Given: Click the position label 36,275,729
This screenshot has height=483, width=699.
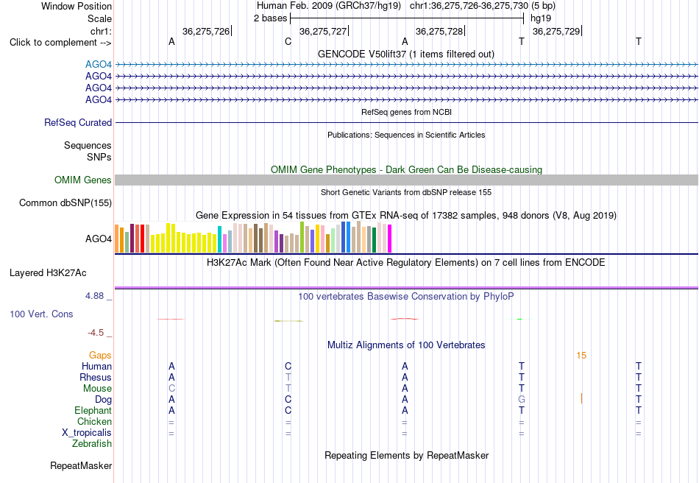Looking at the screenshot, I should 556,31.
